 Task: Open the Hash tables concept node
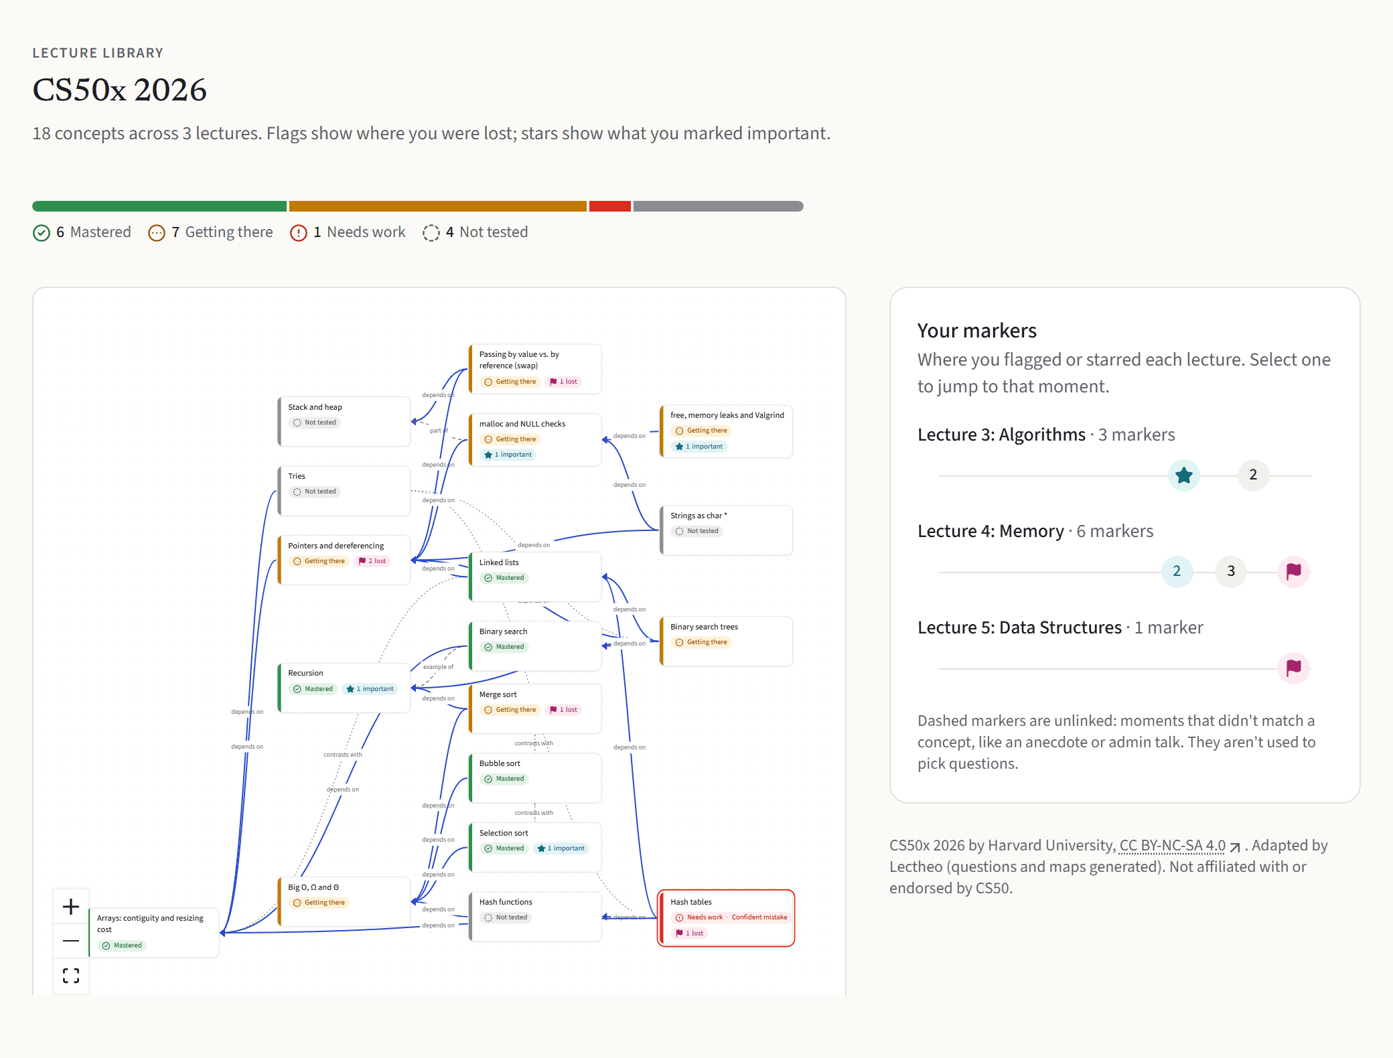pyautogui.click(x=726, y=918)
